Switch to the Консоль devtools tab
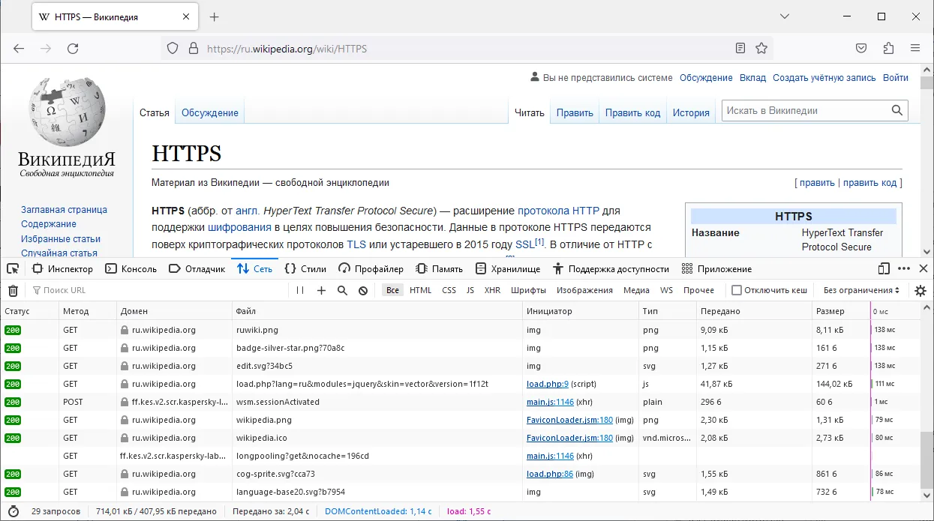Viewport: 934px width, 521px height. coord(131,269)
